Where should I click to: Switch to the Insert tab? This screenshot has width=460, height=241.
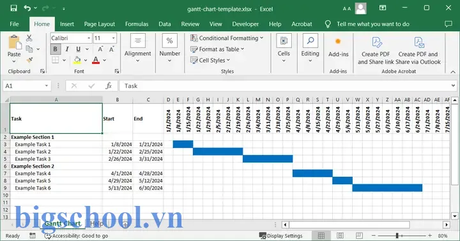click(x=67, y=24)
